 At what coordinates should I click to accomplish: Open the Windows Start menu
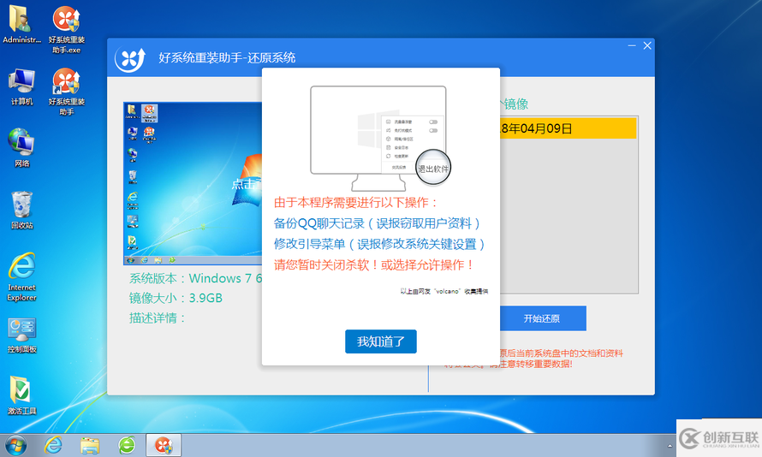click(x=16, y=445)
